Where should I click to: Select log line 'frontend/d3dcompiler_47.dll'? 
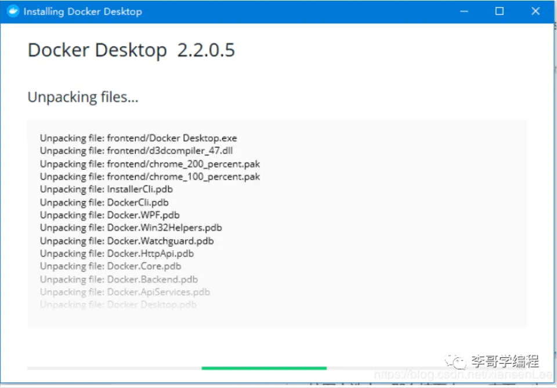[136, 151]
